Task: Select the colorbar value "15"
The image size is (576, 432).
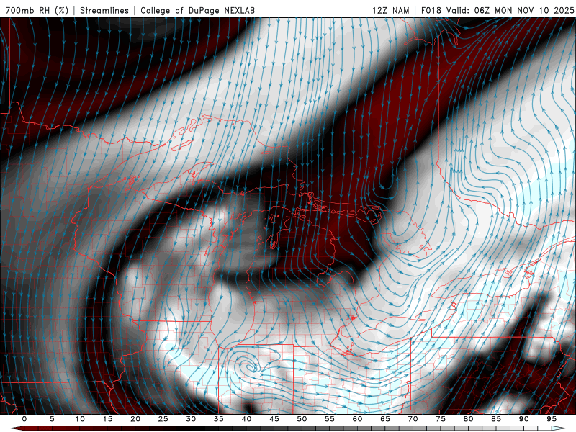Action: tap(107, 419)
